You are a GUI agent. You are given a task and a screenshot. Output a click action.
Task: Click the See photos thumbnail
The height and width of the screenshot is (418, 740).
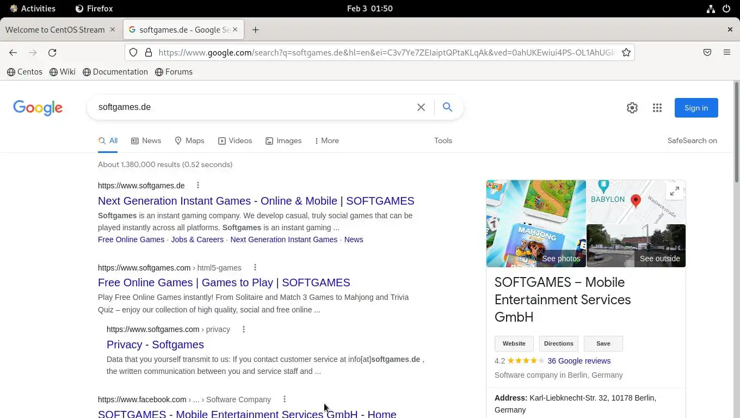[536, 224]
